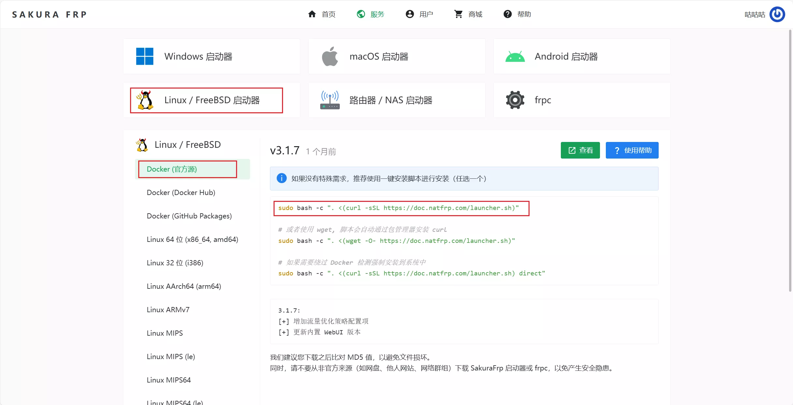793x405 pixels.
Task: Select Docker (Docker Hub) in list
Action: [181, 192]
